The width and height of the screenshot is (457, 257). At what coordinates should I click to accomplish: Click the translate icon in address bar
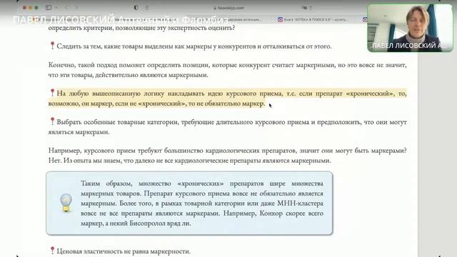[304, 8]
